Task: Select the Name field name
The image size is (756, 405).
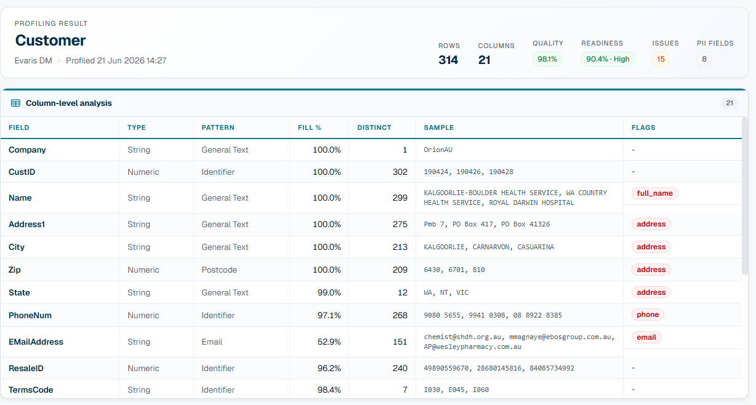Action: (x=20, y=198)
